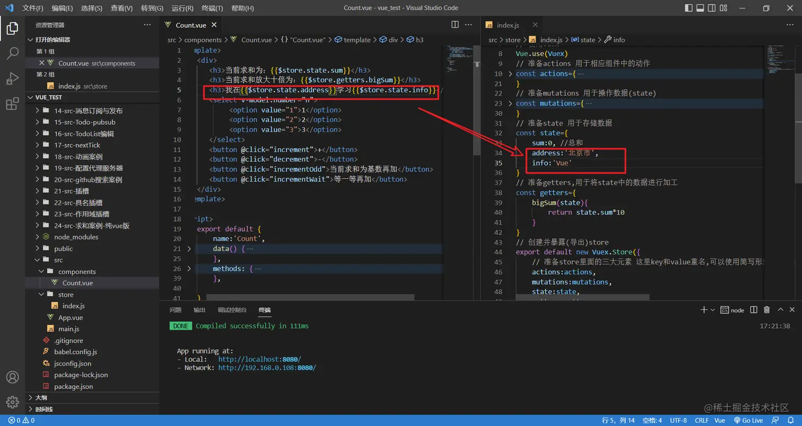
Task: Open the Extensions view
Action: pos(12,104)
